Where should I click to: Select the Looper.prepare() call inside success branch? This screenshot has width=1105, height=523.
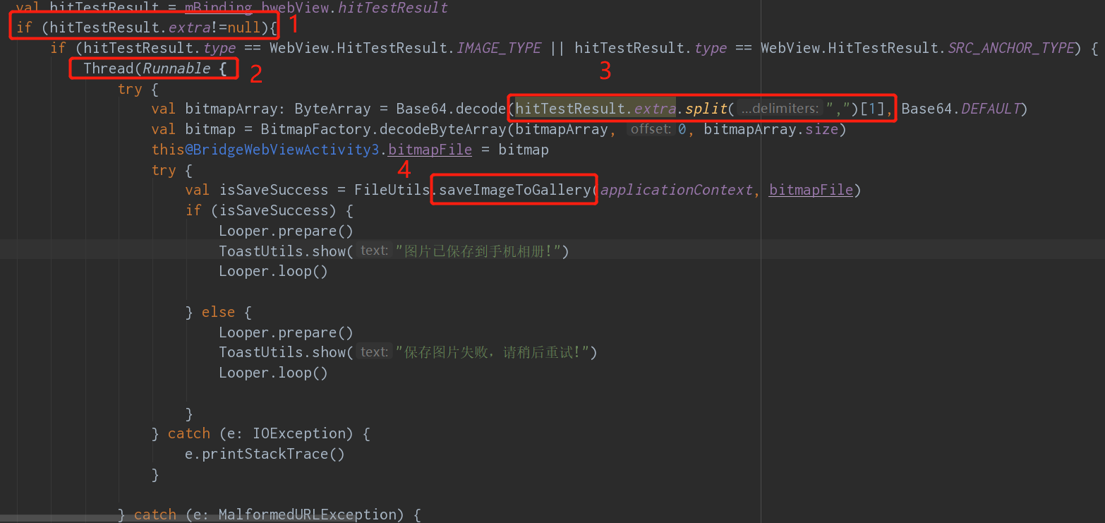285,230
